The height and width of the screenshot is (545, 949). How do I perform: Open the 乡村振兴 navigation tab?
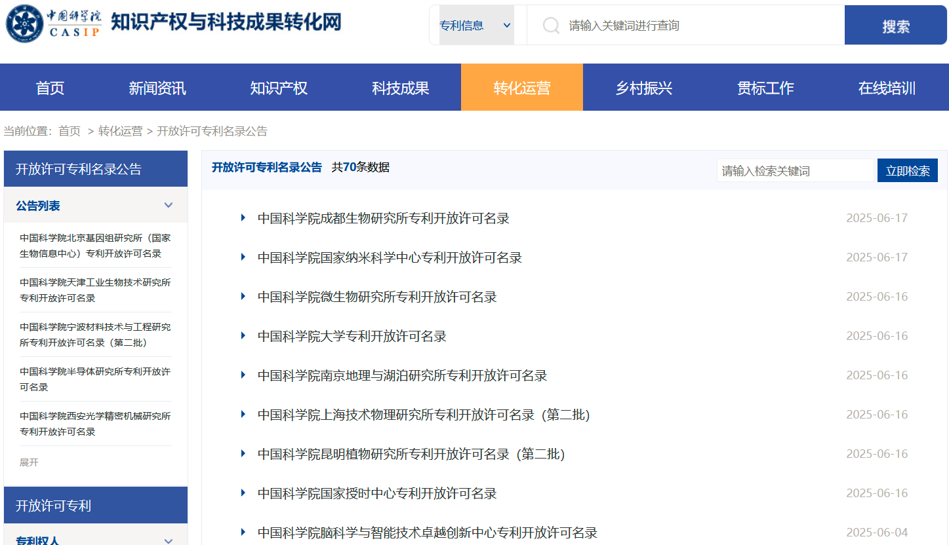tap(643, 88)
